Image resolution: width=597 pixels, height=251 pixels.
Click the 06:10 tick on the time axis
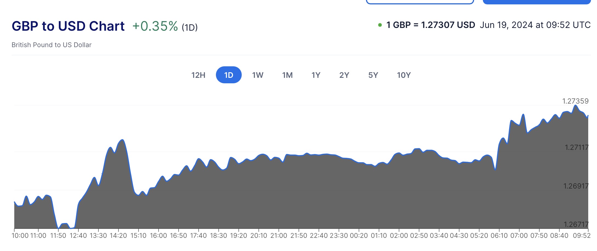(499, 235)
